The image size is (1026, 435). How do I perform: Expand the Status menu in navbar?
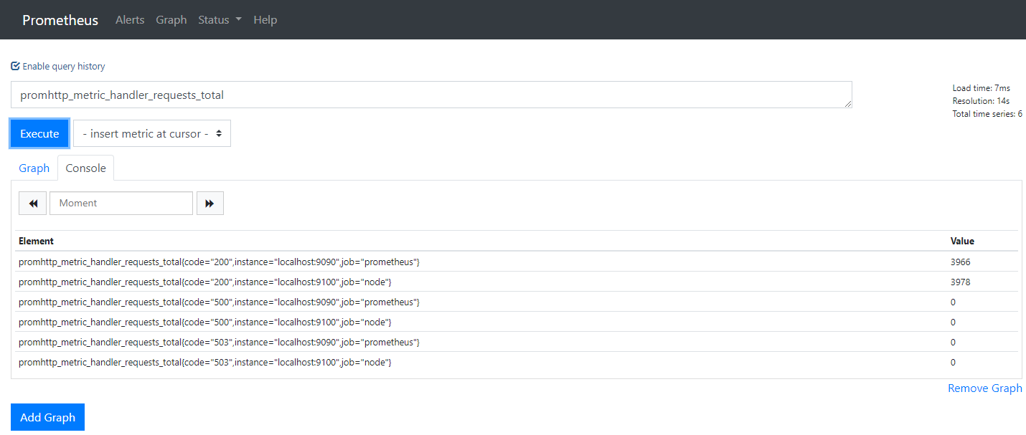click(x=220, y=20)
